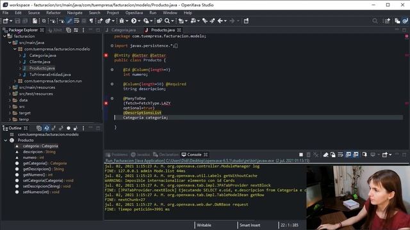The image size is (410, 230).
Task: Click the green Run launch icon
Action: 134,21
